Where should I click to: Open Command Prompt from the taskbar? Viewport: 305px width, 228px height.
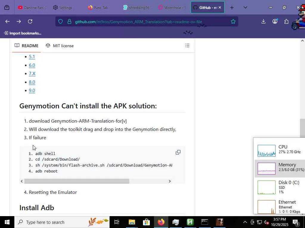pos(205,222)
